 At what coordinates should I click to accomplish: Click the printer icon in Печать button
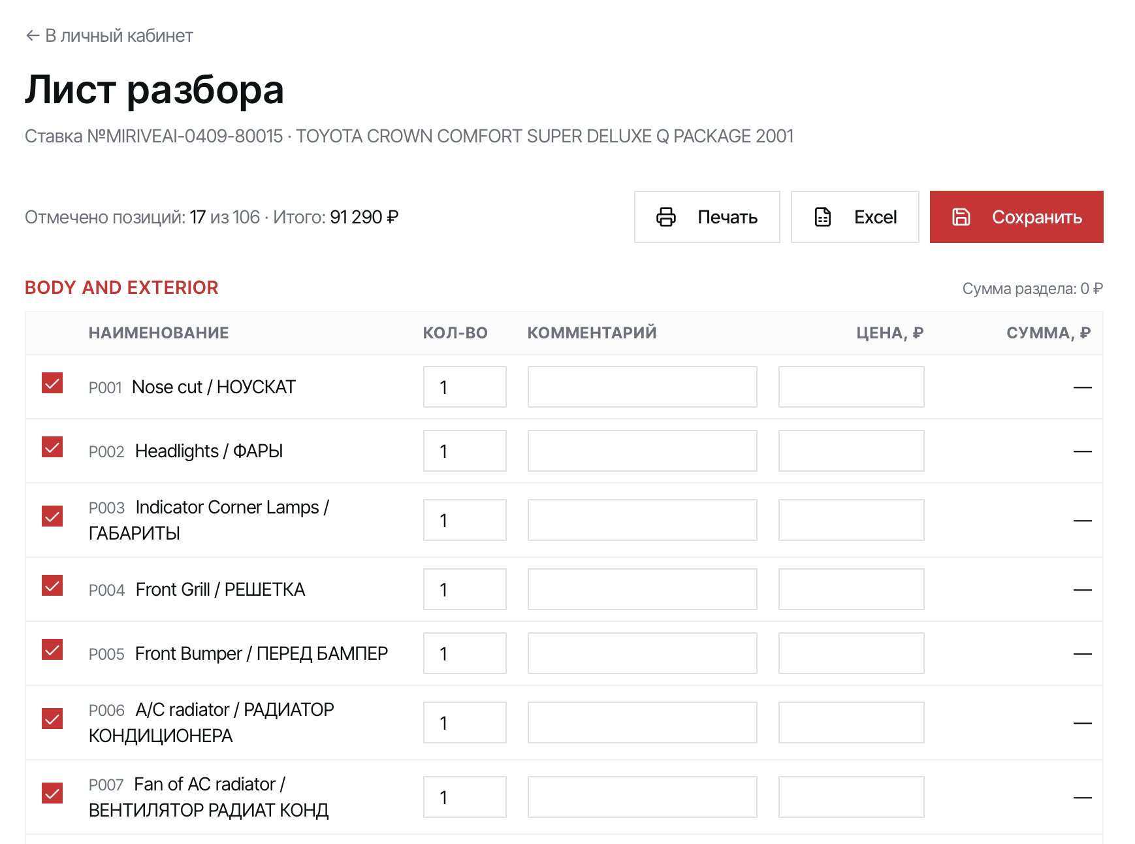pyautogui.click(x=665, y=217)
